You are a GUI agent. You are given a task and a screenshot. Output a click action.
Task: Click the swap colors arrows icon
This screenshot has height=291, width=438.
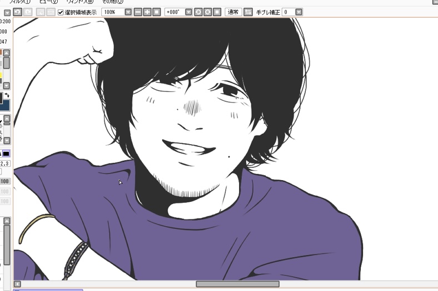tap(7, 95)
